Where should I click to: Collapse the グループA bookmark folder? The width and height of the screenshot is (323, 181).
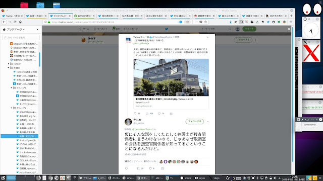click(12, 88)
